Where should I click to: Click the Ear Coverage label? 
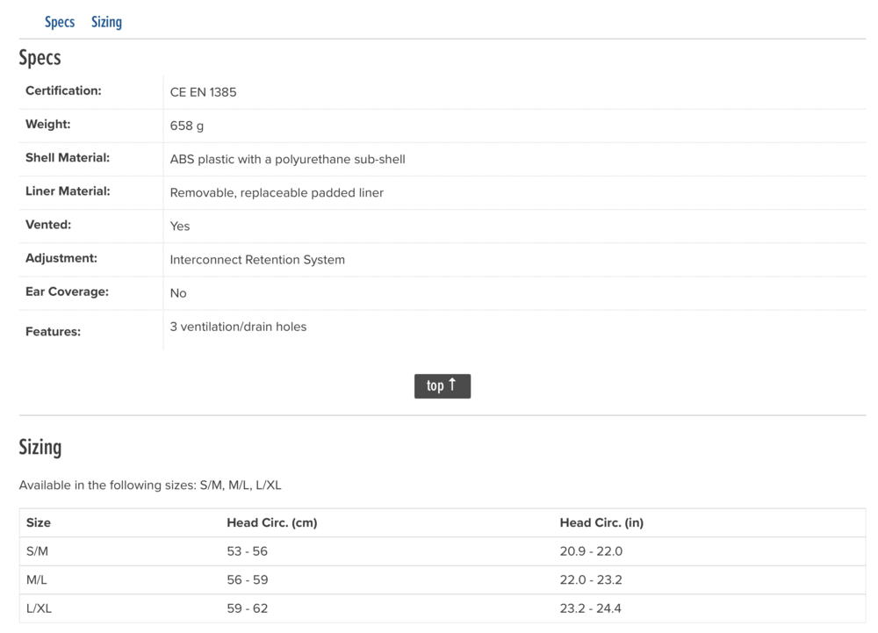tap(68, 291)
